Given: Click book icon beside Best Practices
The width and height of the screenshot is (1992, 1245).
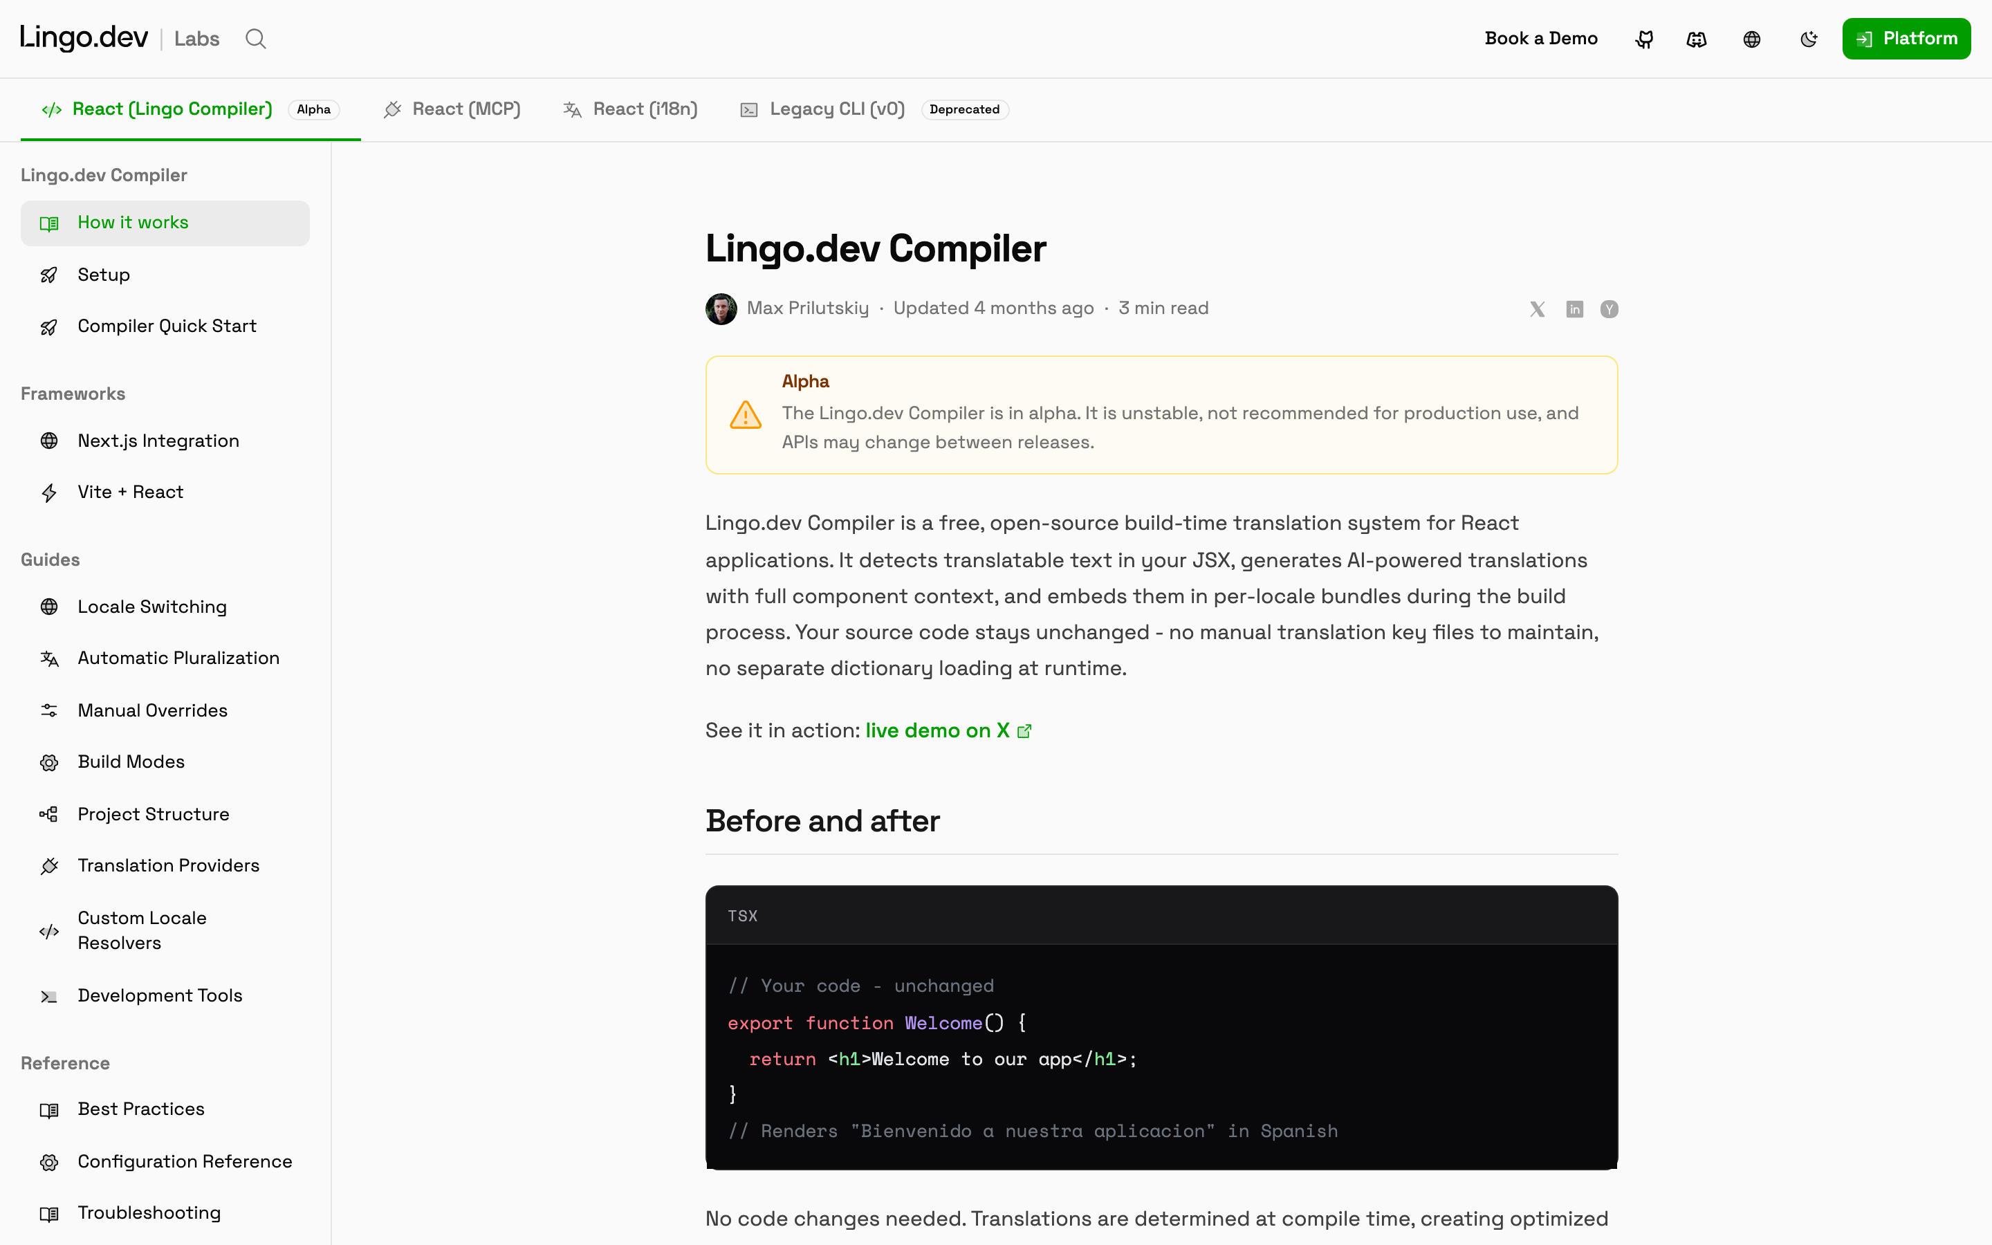Looking at the screenshot, I should 49,1110.
